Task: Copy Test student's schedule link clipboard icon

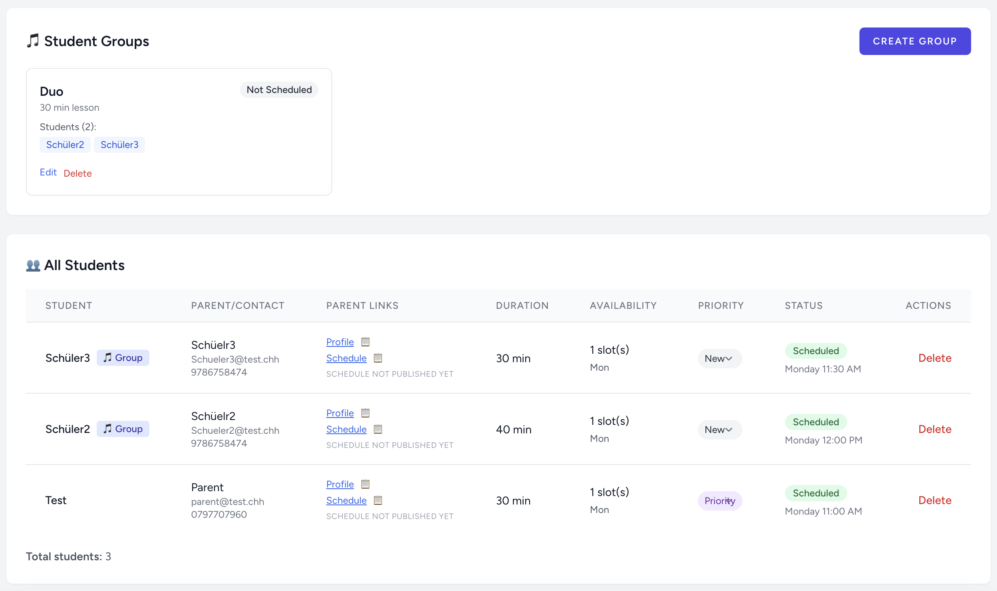Action: click(378, 500)
